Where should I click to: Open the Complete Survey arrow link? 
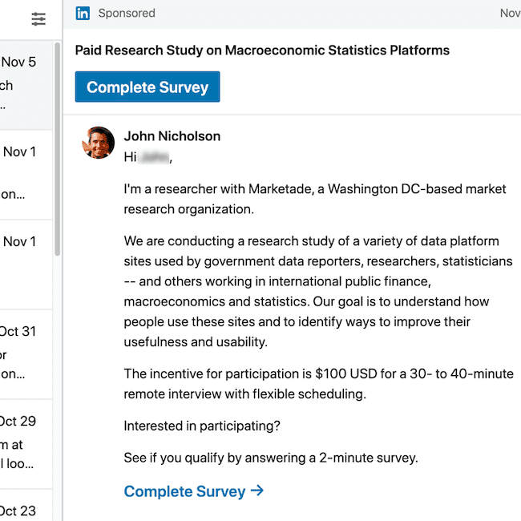click(x=194, y=491)
